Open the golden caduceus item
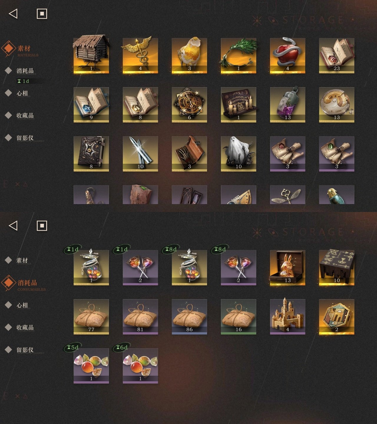 140,55
